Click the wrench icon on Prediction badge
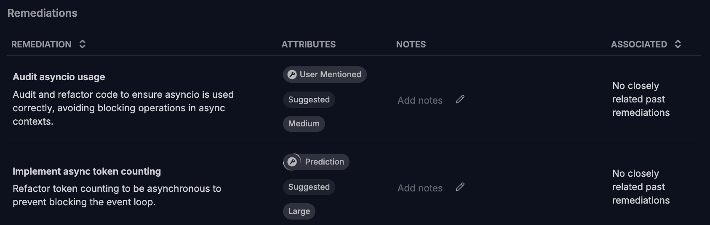Image resolution: width=710 pixels, height=225 pixels. pyautogui.click(x=292, y=162)
